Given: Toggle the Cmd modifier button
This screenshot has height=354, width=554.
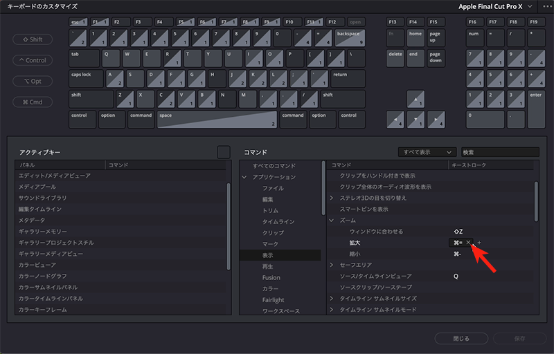Looking at the screenshot, I should (x=33, y=102).
